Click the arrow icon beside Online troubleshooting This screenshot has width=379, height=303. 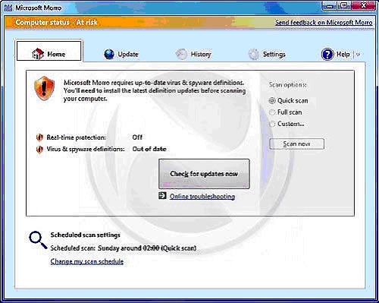162,195
